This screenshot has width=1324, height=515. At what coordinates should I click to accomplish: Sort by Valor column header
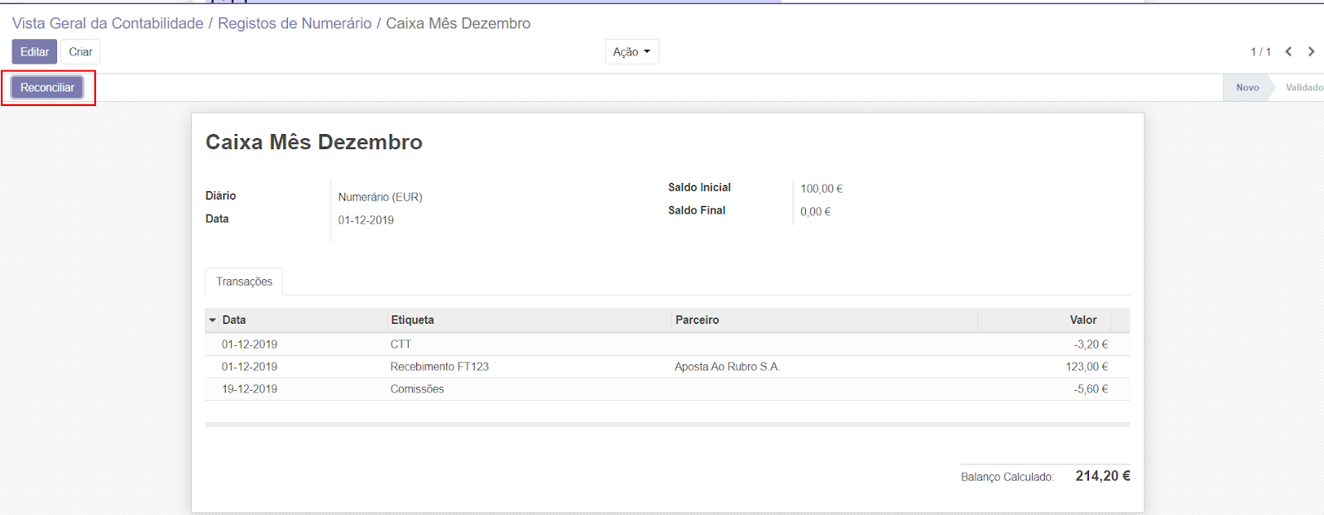1082,320
